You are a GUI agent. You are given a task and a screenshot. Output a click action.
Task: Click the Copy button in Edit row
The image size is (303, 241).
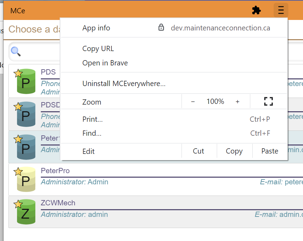pyautogui.click(x=234, y=151)
